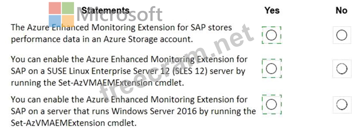Mark No for the Windows Server 2016 statement
The width and height of the screenshot is (353, 129).
click(342, 105)
